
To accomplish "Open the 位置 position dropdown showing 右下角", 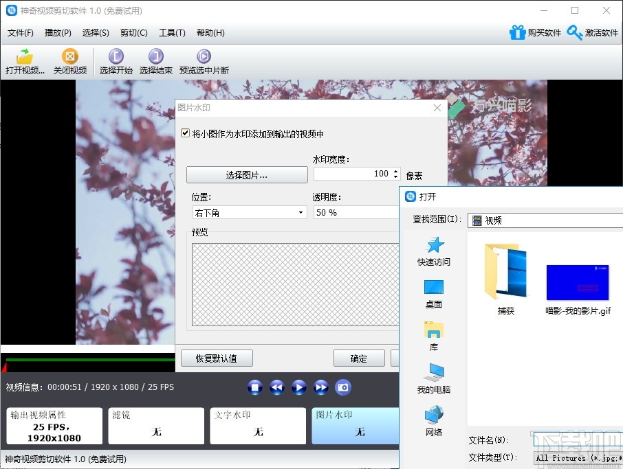I will coord(300,212).
